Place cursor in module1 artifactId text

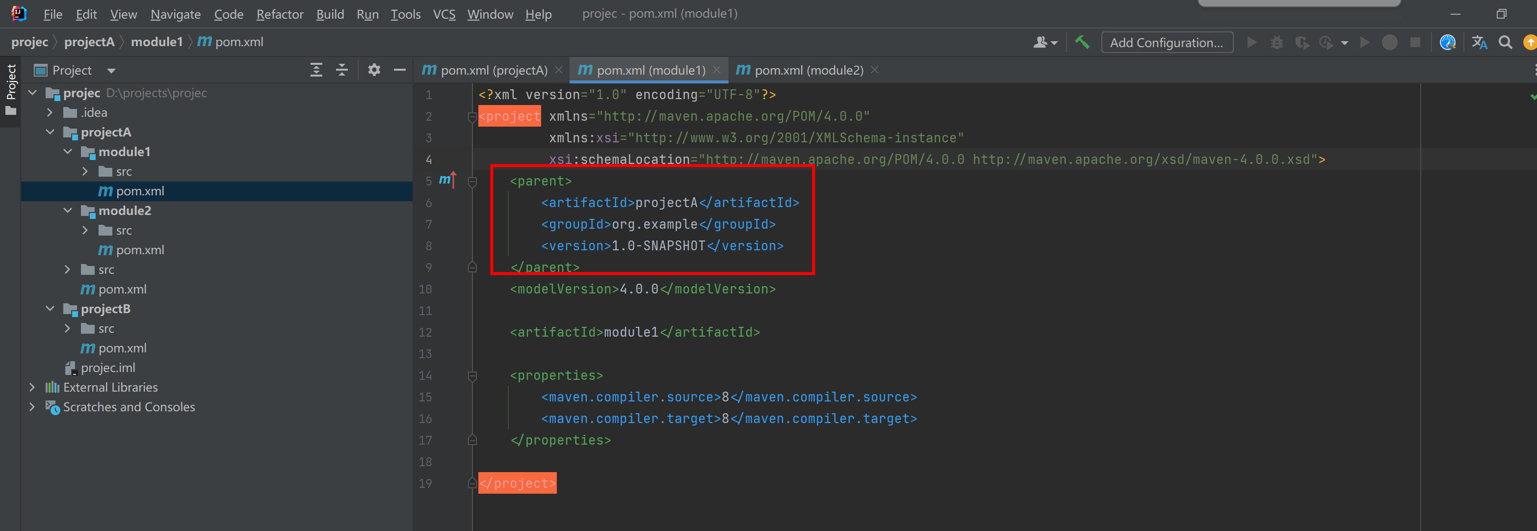pyautogui.click(x=631, y=332)
